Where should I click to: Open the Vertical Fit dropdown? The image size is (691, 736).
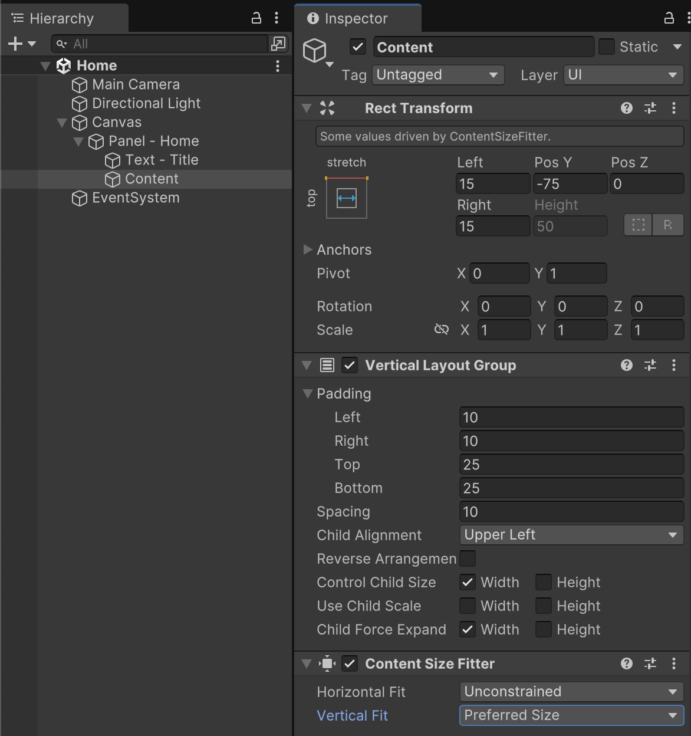coord(571,715)
